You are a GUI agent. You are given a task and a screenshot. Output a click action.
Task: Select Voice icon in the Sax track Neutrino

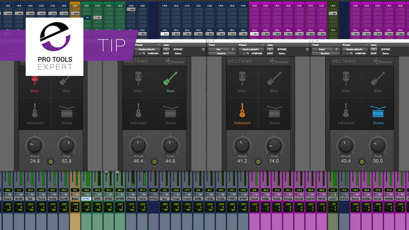tap(242, 78)
